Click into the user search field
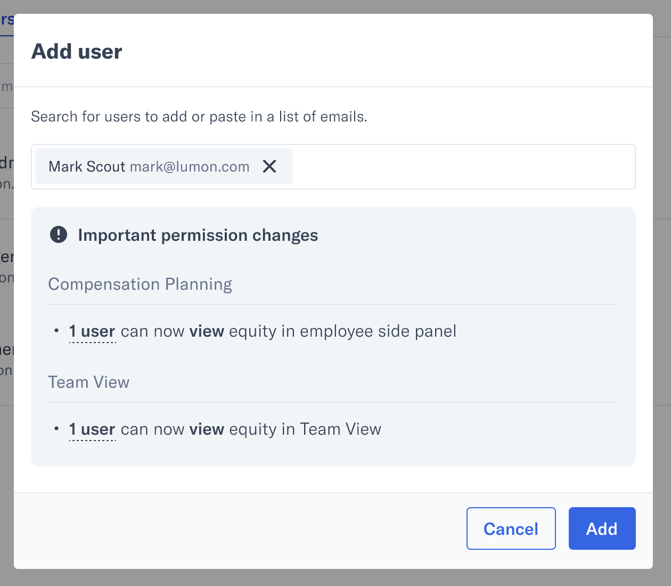This screenshot has width=671, height=586. coord(463,167)
